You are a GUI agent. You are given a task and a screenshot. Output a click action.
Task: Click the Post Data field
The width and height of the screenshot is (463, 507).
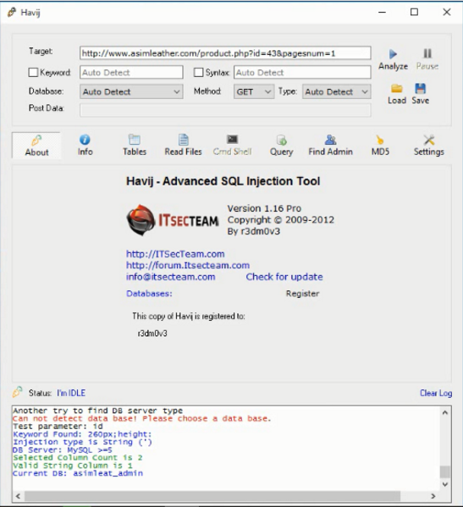point(225,110)
